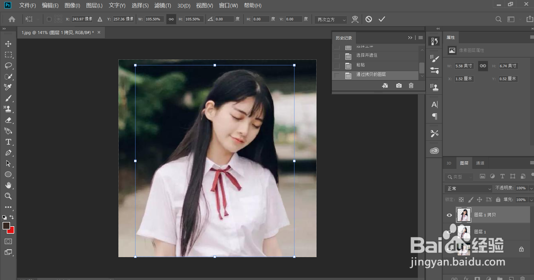The height and width of the screenshot is (280, 534).
Task: Open the Brush Settings panel icon
Action: click(x=434, y=59)
